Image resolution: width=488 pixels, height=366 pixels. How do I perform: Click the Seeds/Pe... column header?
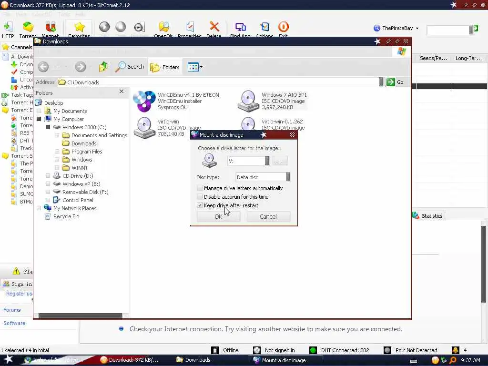[433, 58]
